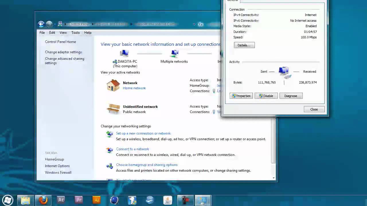Click the Network Center taskbar button
This screenshot has width=367, height=206.
[203, 200]
